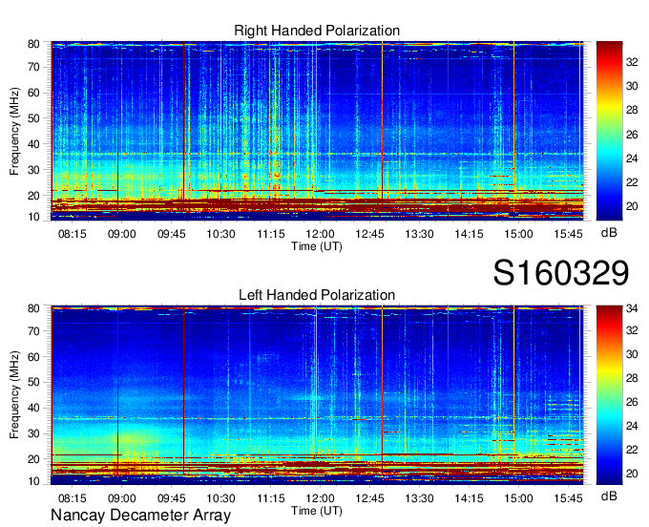
Task: Click the Right Handed Polarization spectrogram image
Action: pyautogui.click(x=317, y=131)
